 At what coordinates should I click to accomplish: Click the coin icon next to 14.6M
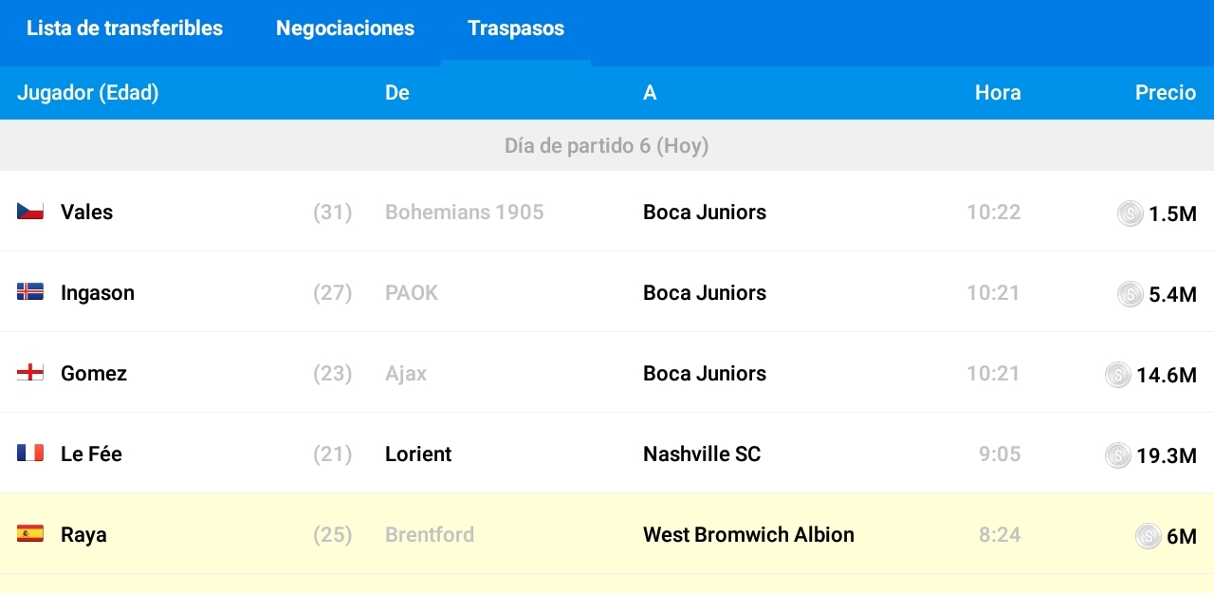(x=1118, y=375)
